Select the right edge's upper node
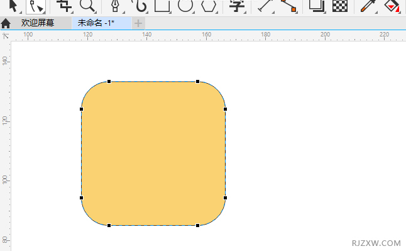The height and width of the screenshot is (251, 406). point(225,109)
